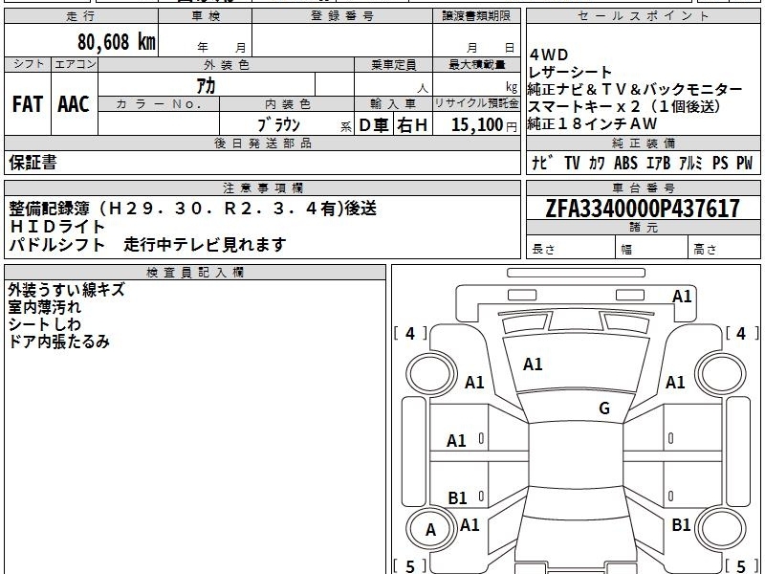Viewport: 765px width, 574px height.
Task: Click the エアB airbag equipment code
Action: [658, 163]
